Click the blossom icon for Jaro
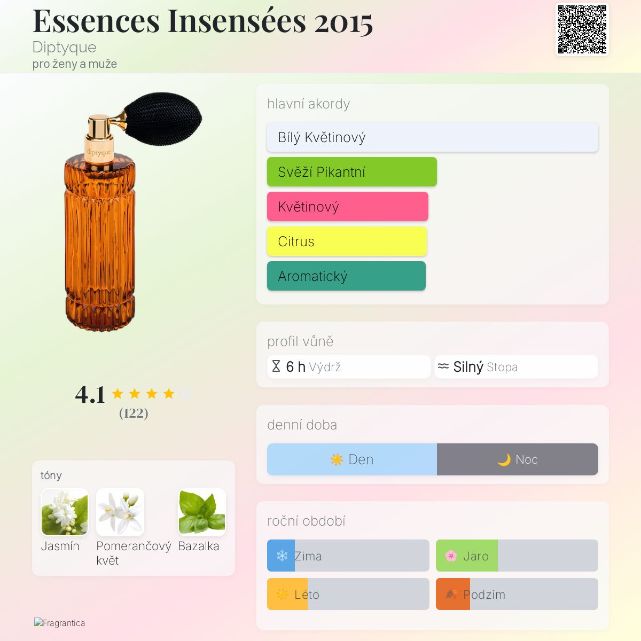This screenshot has width=641, height=641. click(451, 556)
